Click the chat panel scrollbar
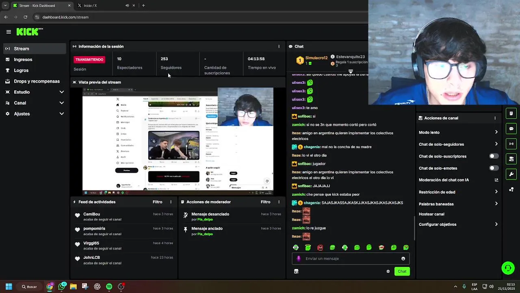Image resolution: width=520 pixels, height=293 pixels. [414, 228]
